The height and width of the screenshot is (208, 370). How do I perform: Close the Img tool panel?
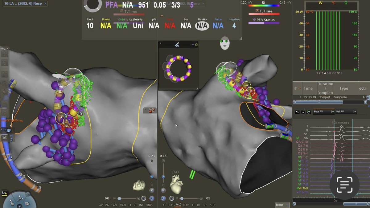click(x=7, y=48)
